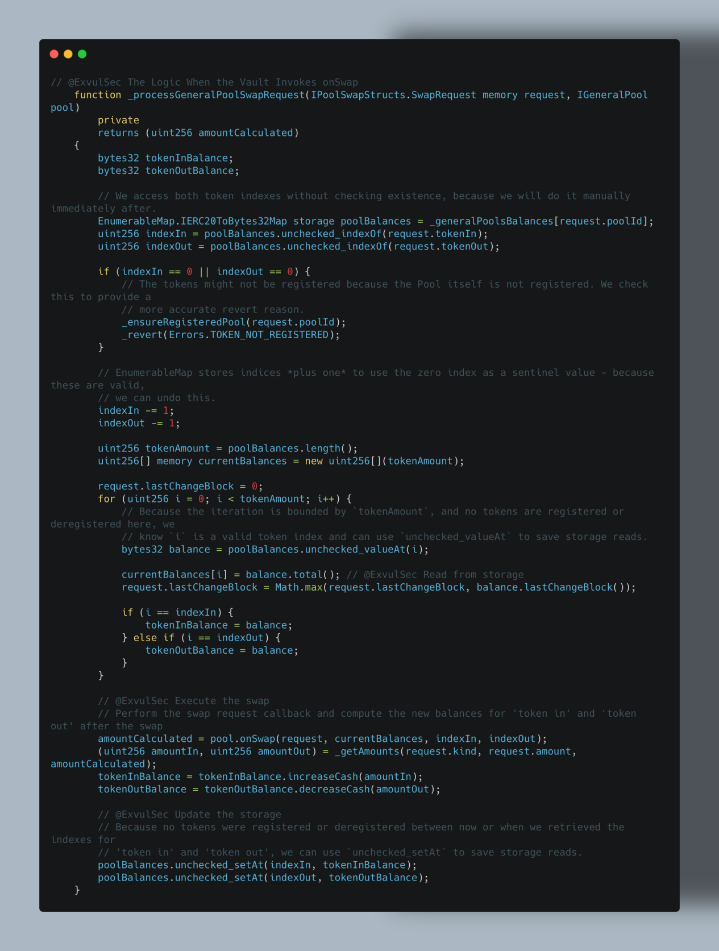Viewport: 719px width, 951px height.
Task: Click the yellow minimize window dot
Action: click(68, 54)
